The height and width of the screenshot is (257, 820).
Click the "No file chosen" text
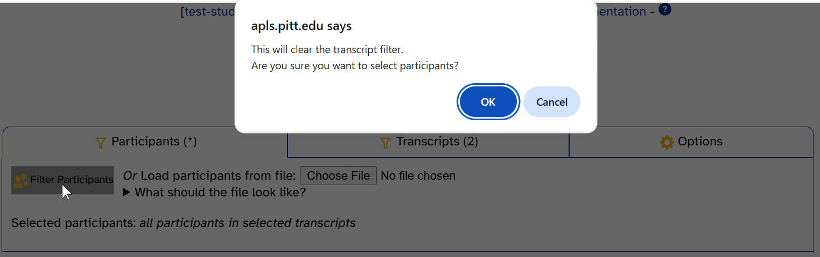pyautogui.click(x=418, y=176)
